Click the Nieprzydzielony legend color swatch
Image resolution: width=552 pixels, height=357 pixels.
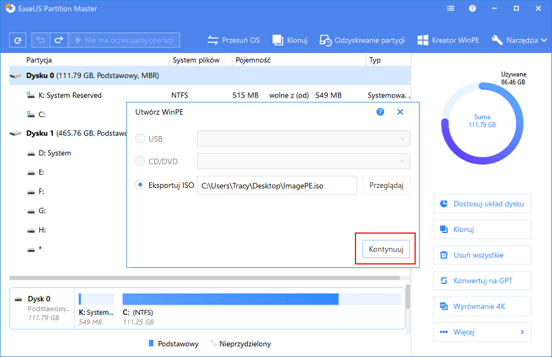click(213, 342)
